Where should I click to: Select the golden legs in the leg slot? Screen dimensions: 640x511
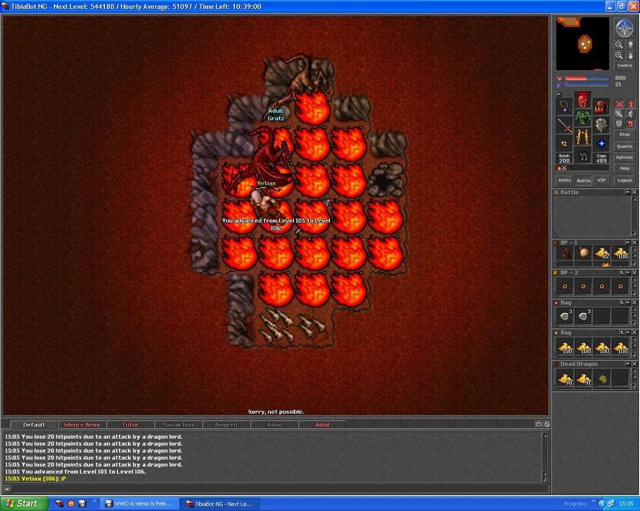[583, 137]
